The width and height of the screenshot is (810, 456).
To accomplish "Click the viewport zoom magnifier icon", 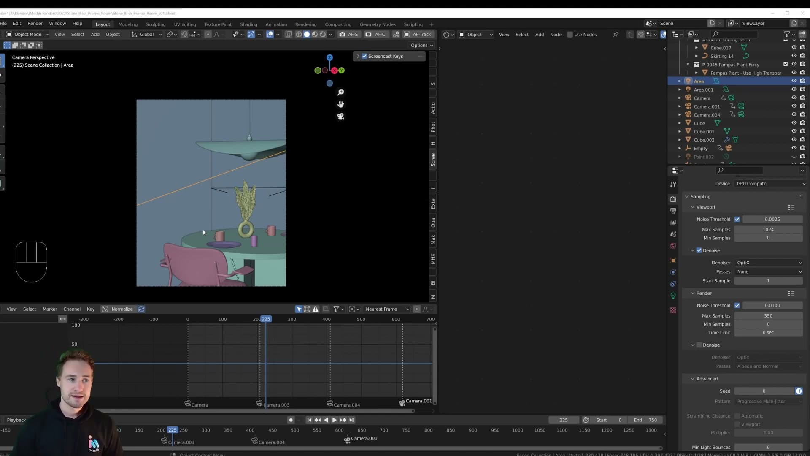I will pyautogui.click(x=340, y=92).
